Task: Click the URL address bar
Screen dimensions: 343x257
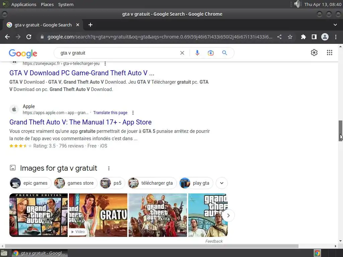Action: click(x=160, y=37)
